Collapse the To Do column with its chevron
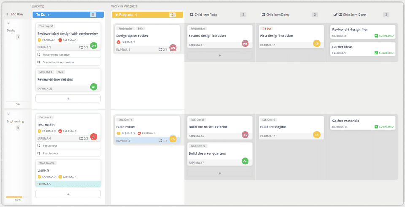Image resolution: width=405 pixels, height=207 pixels. [49, 15]
